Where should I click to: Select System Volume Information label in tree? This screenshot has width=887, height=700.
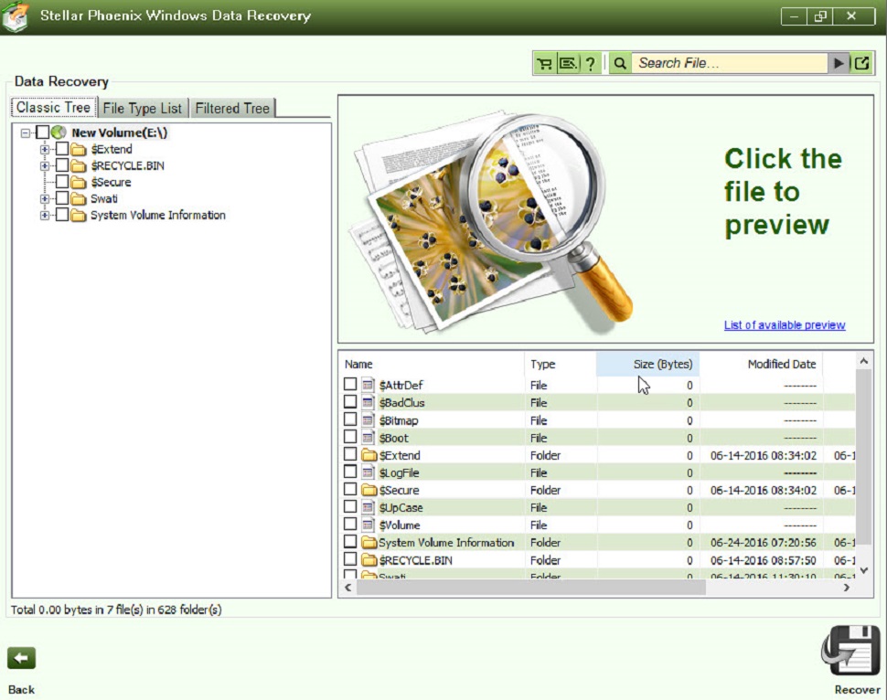tap(158, 215)
